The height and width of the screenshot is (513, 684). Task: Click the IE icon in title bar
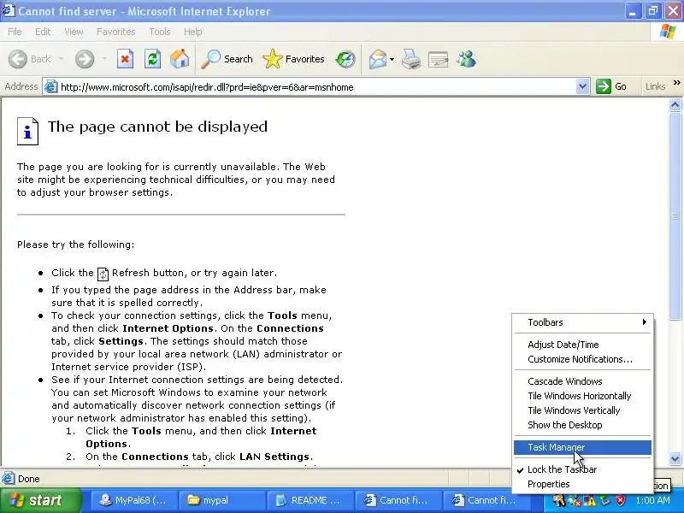[9, 10]
